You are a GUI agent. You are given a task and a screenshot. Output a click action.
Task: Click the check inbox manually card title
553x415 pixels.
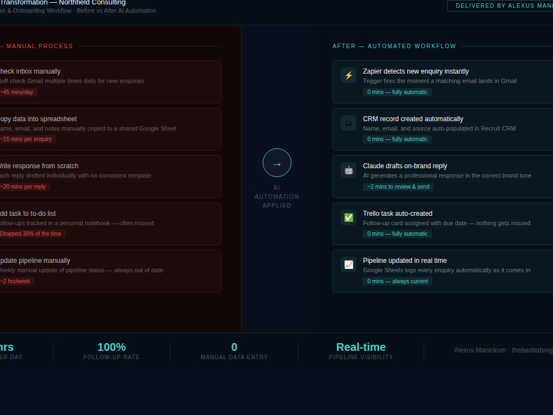pyautogui.click(x=30, y=71)
